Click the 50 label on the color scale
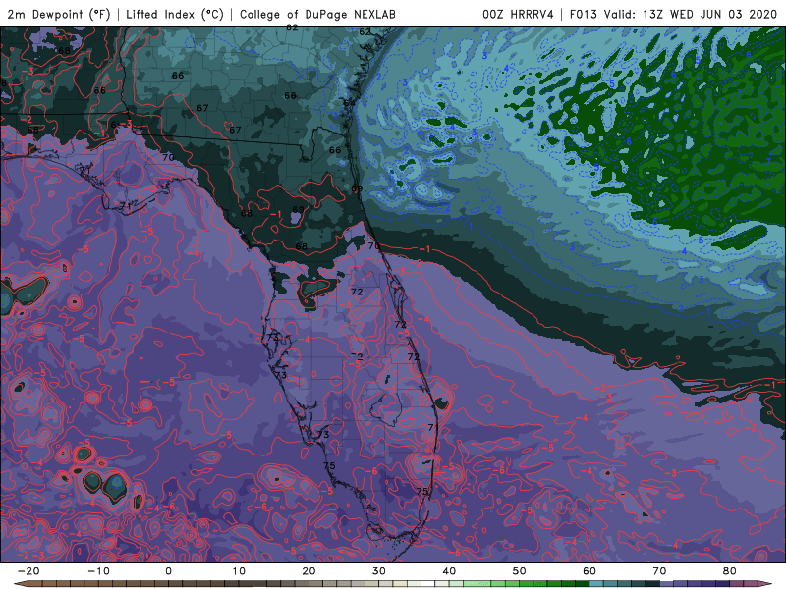The width and height of the screenshot is (786, 589). click(x=520, y=571)
